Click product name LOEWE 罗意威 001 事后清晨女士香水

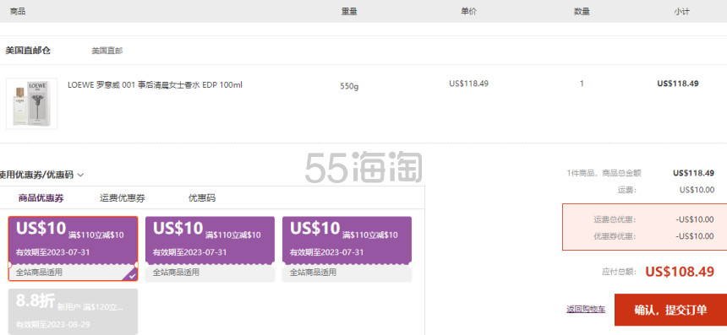[x=155, y=85]
